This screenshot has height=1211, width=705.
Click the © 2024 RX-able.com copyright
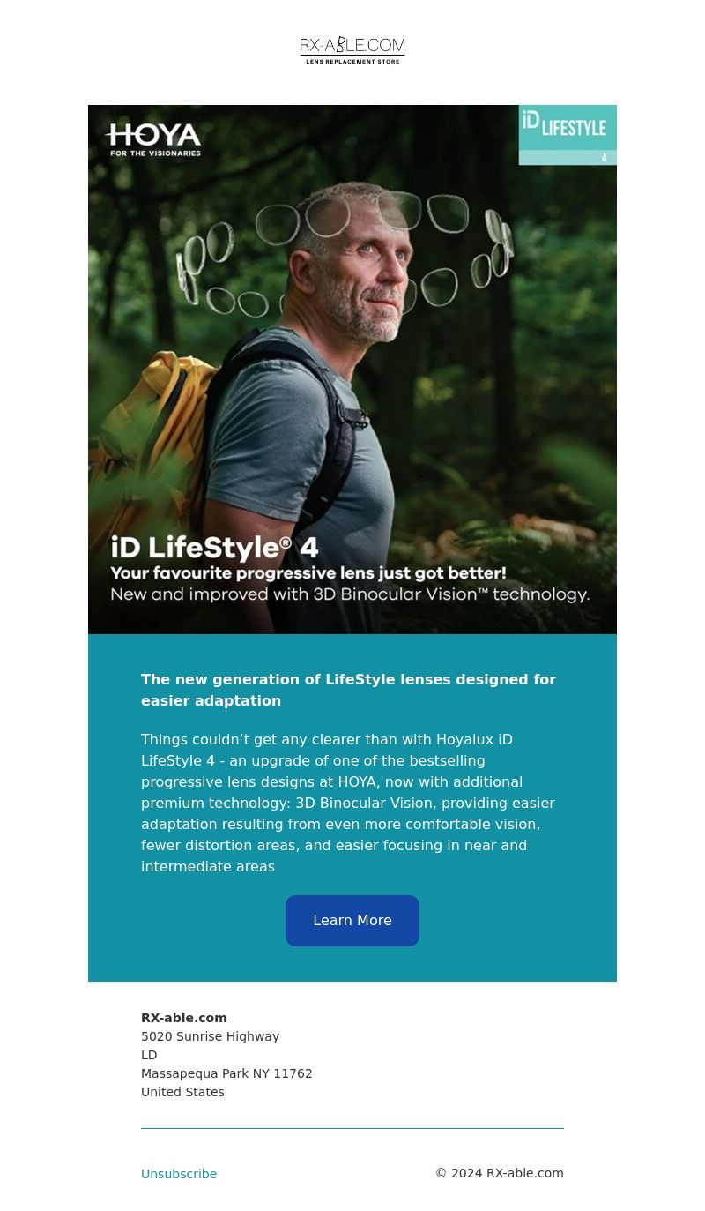coord(500,1173)
